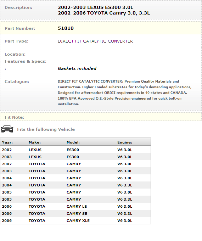Screen dimensions: 202x241
Task: Click the 2002-2003 LEXUS ES300 3.0L description line
Action: 95,7
